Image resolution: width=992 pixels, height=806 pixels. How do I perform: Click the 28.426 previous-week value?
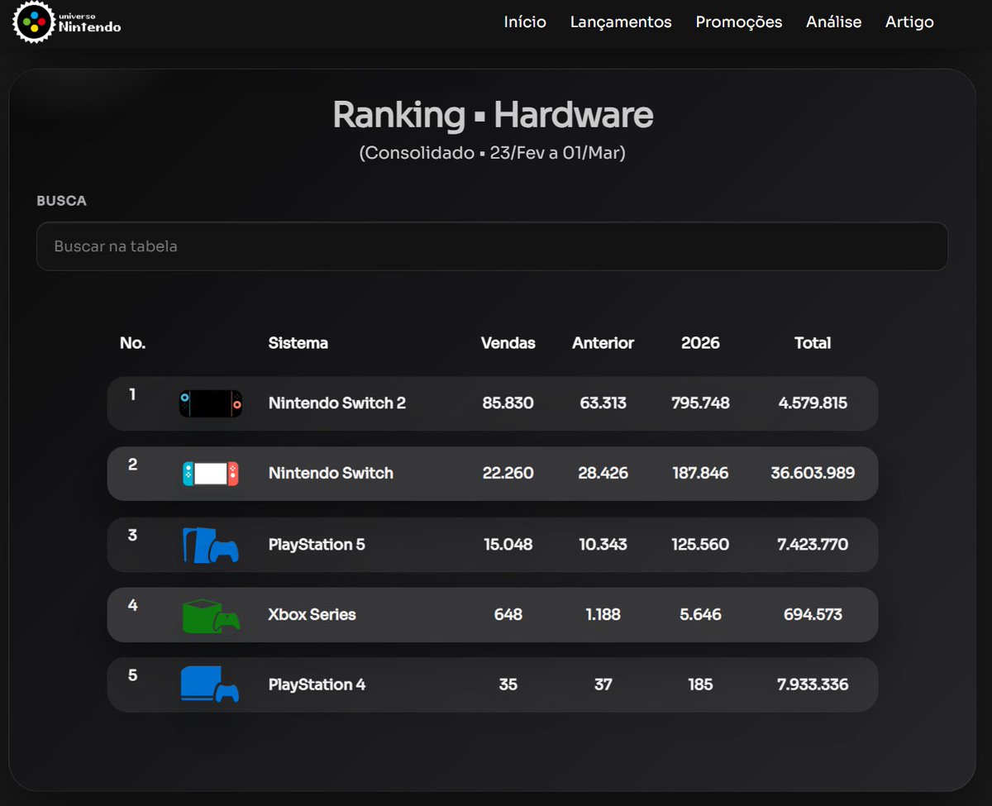(x=603, y=474)
